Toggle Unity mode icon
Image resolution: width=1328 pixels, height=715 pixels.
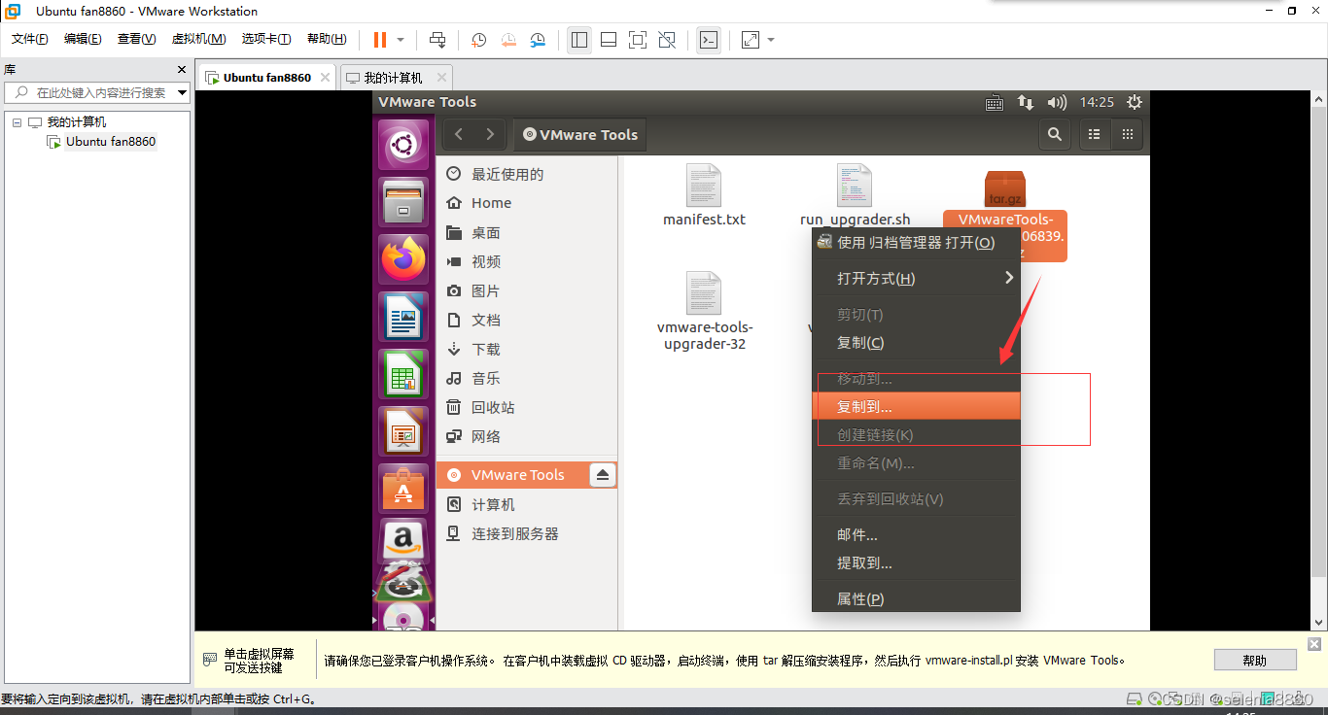pyautogui.click(x=667, y=40)
